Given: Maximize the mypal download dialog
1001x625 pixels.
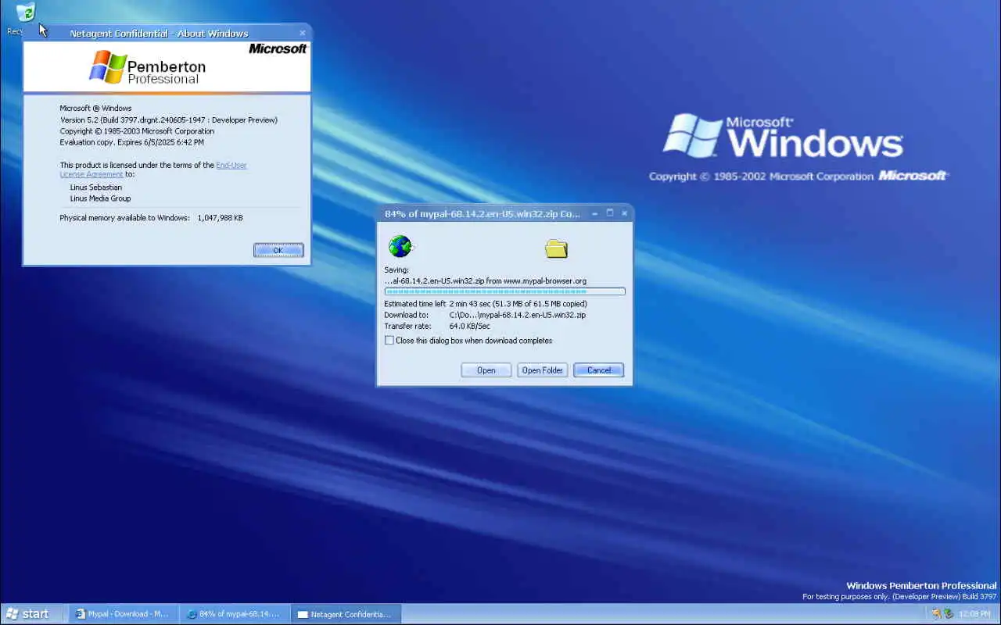Looking at the screenshot, I should pos(610,213).
